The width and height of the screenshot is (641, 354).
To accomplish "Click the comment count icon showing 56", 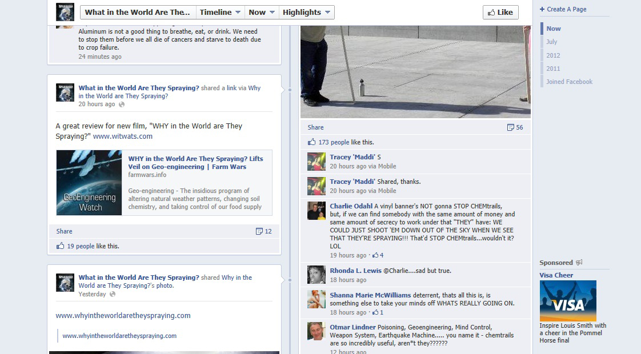I will click(511, 127).
